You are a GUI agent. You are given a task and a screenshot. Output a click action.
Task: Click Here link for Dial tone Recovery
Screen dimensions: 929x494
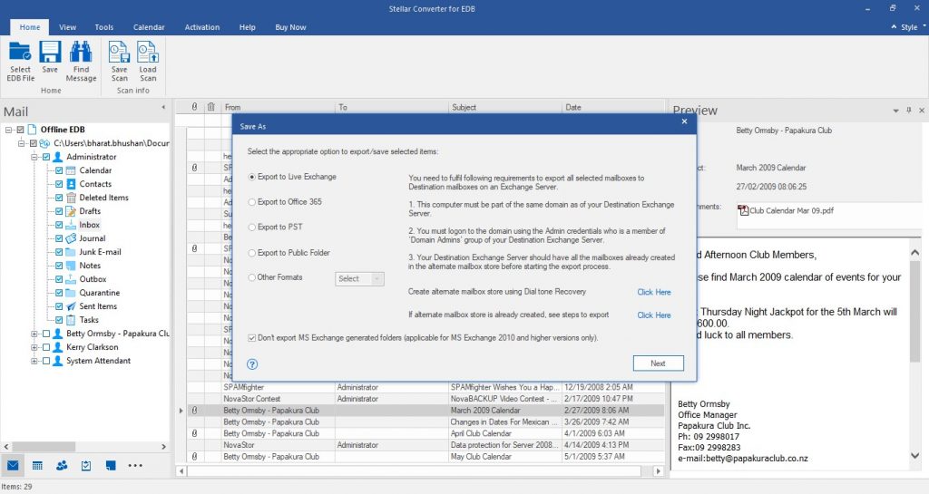click(654, 292)
